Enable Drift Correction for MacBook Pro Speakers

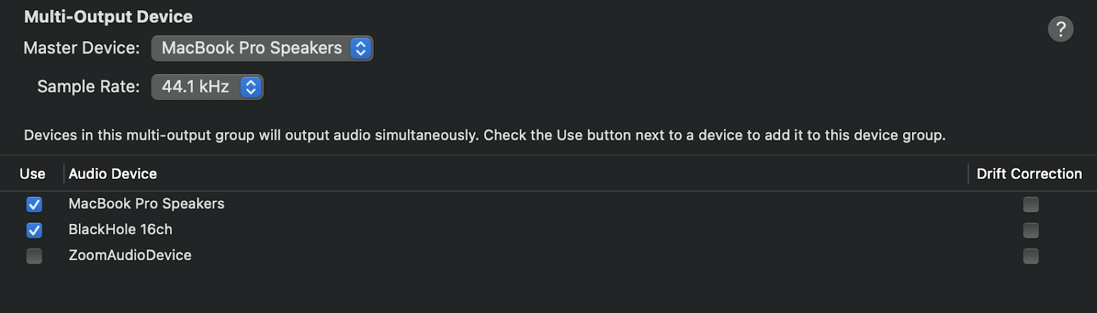pos(1030,204)
